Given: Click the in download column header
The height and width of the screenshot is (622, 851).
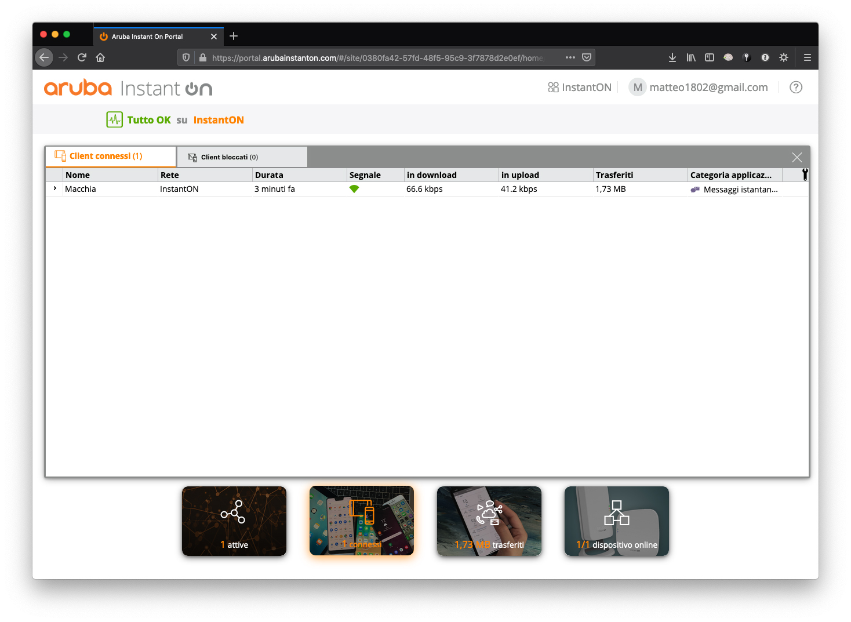Looking at the screenshot, I should click(x=451, y=175).
